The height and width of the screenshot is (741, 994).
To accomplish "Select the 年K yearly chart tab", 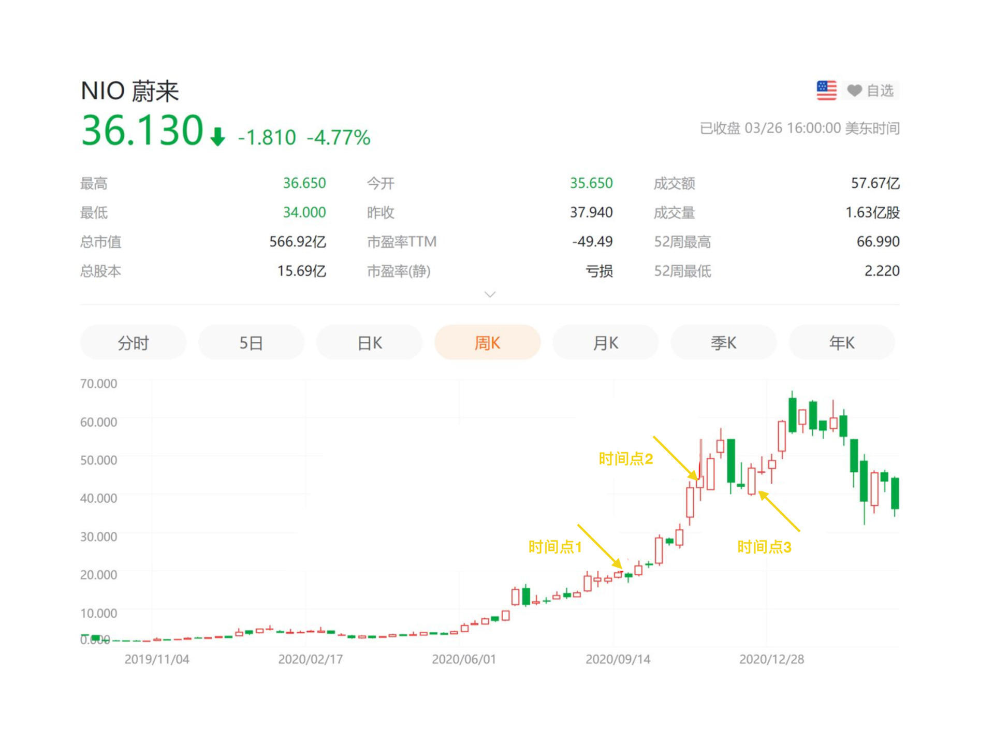I will [841, 342].
